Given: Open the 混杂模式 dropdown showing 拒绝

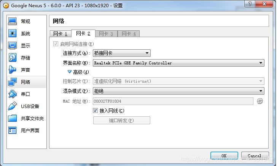Looking at the screenshot, I should tap(178, 91).
